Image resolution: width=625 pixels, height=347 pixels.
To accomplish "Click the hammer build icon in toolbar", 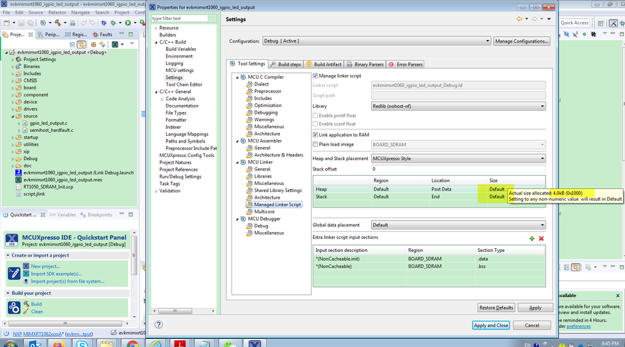I will click(x=58, y=23).
